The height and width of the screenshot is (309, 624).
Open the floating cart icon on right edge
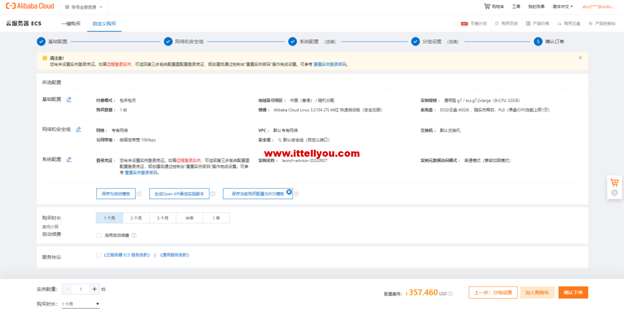click(614, 183)
